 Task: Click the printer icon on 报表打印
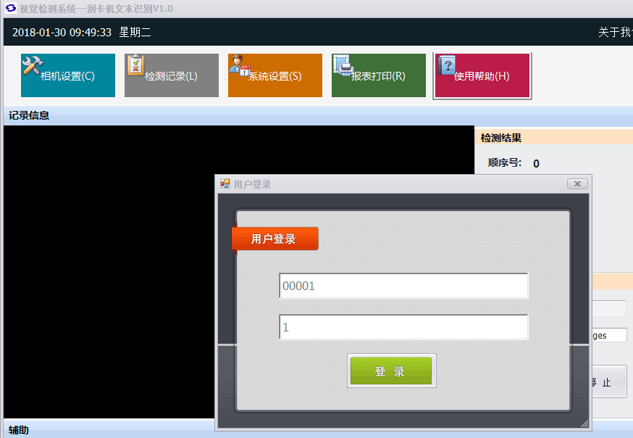pos(343,66)
